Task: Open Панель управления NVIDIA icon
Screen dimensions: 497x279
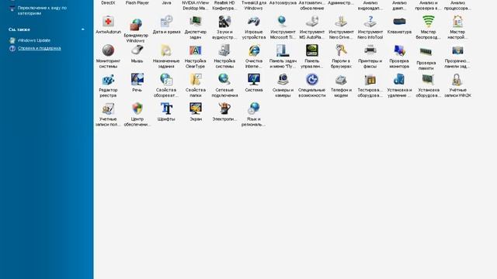Action: click(312, 50)
